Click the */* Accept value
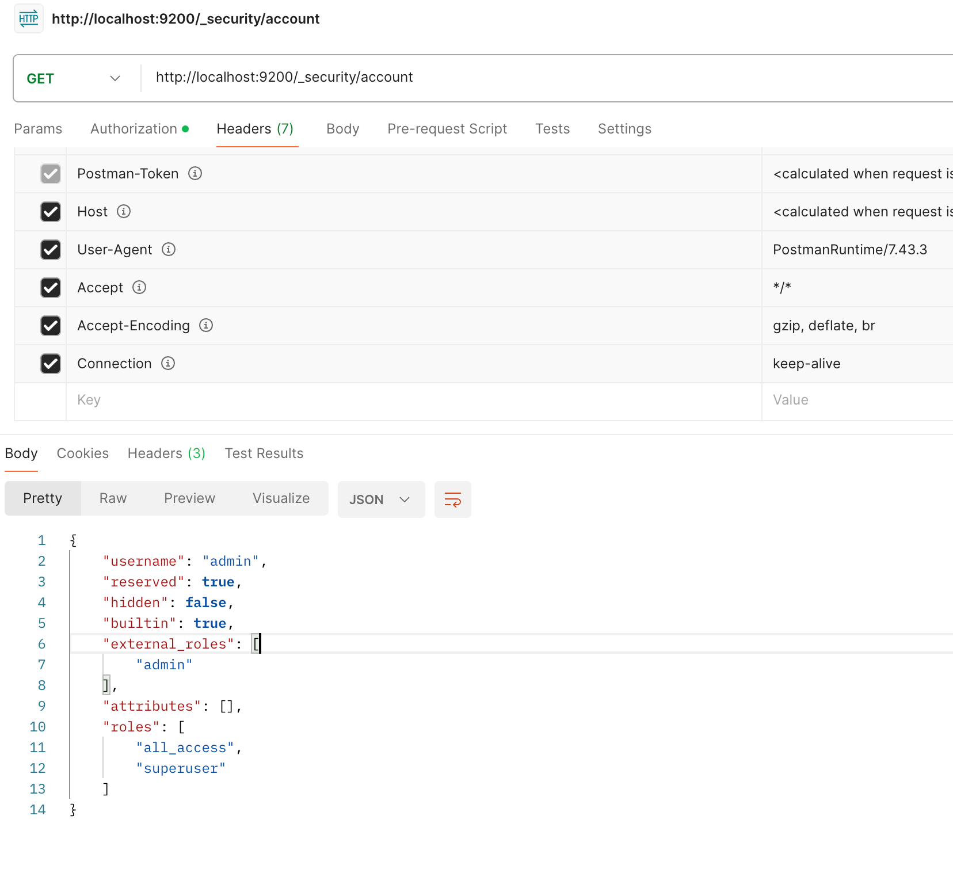 point(782,287)
